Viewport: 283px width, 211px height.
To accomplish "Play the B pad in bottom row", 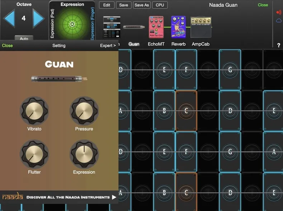I will [164, 192].
